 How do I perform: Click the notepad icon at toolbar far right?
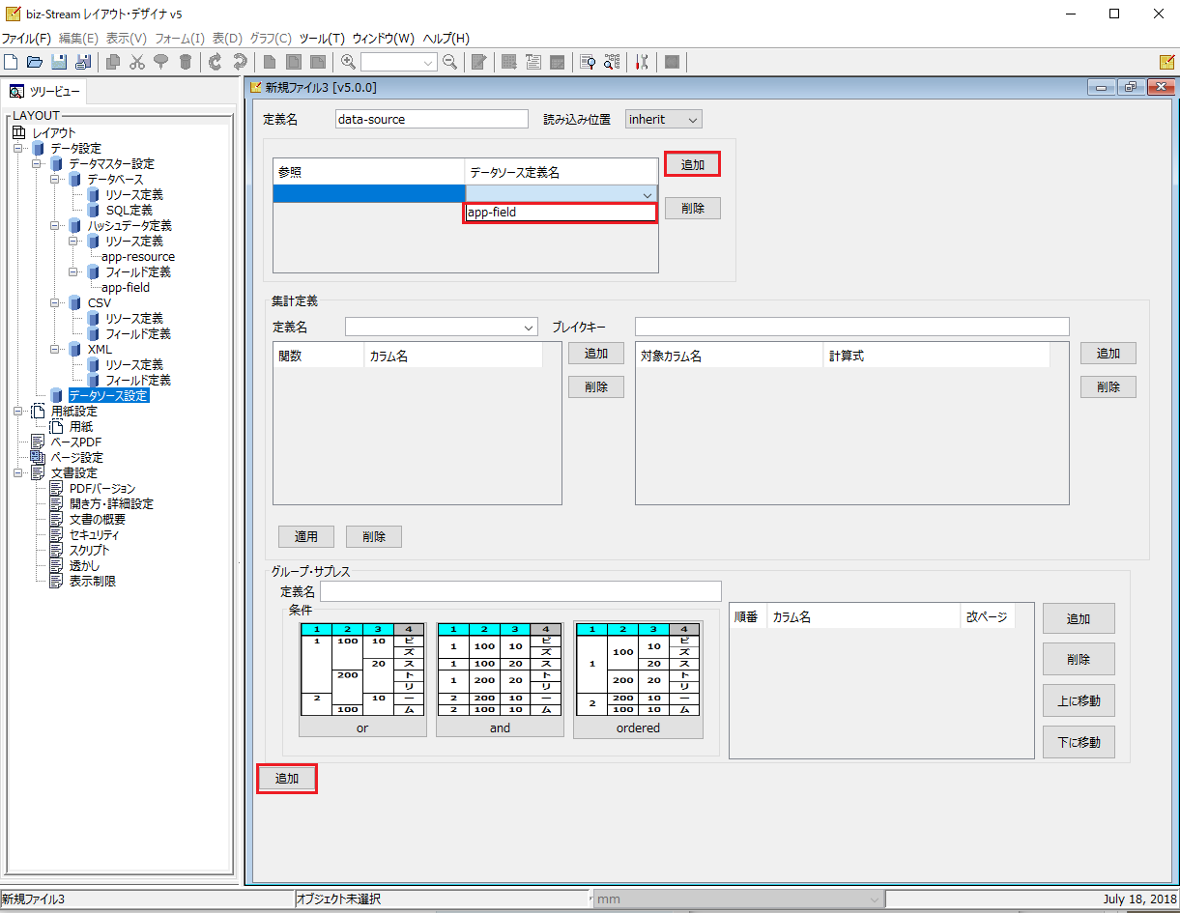(x=1166, y=62)
